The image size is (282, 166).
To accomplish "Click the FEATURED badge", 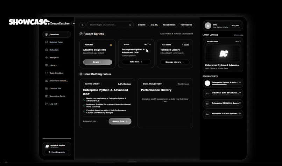I will pyautogui.click(x=89, y=45).
